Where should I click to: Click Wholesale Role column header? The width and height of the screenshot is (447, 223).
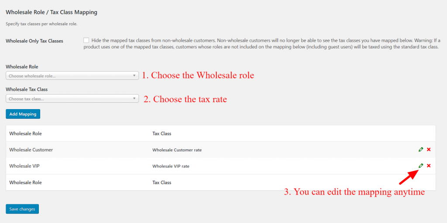pos(25,134)
